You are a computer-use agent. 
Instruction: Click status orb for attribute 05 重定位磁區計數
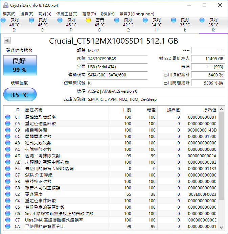pyautogui.click(x=8, y=123)
